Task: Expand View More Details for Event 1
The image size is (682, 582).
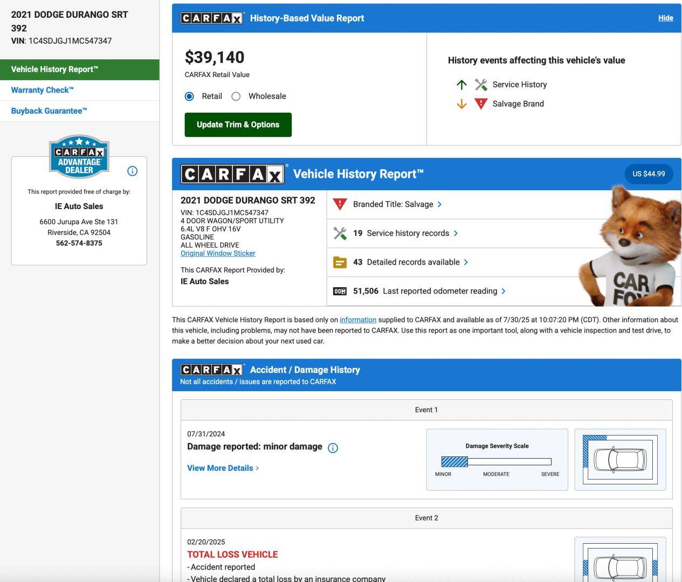Action: click(223, 468)
